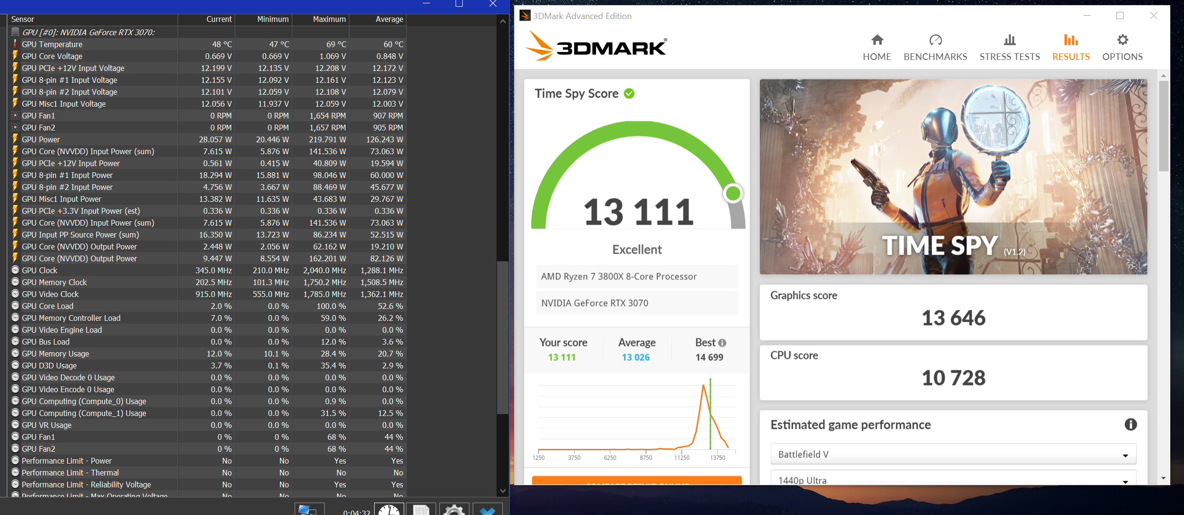Image resolution: width=1184 pixels, height=515 pixels.
Task: Open the Battlefield V game dropdown
Action: 953,454
